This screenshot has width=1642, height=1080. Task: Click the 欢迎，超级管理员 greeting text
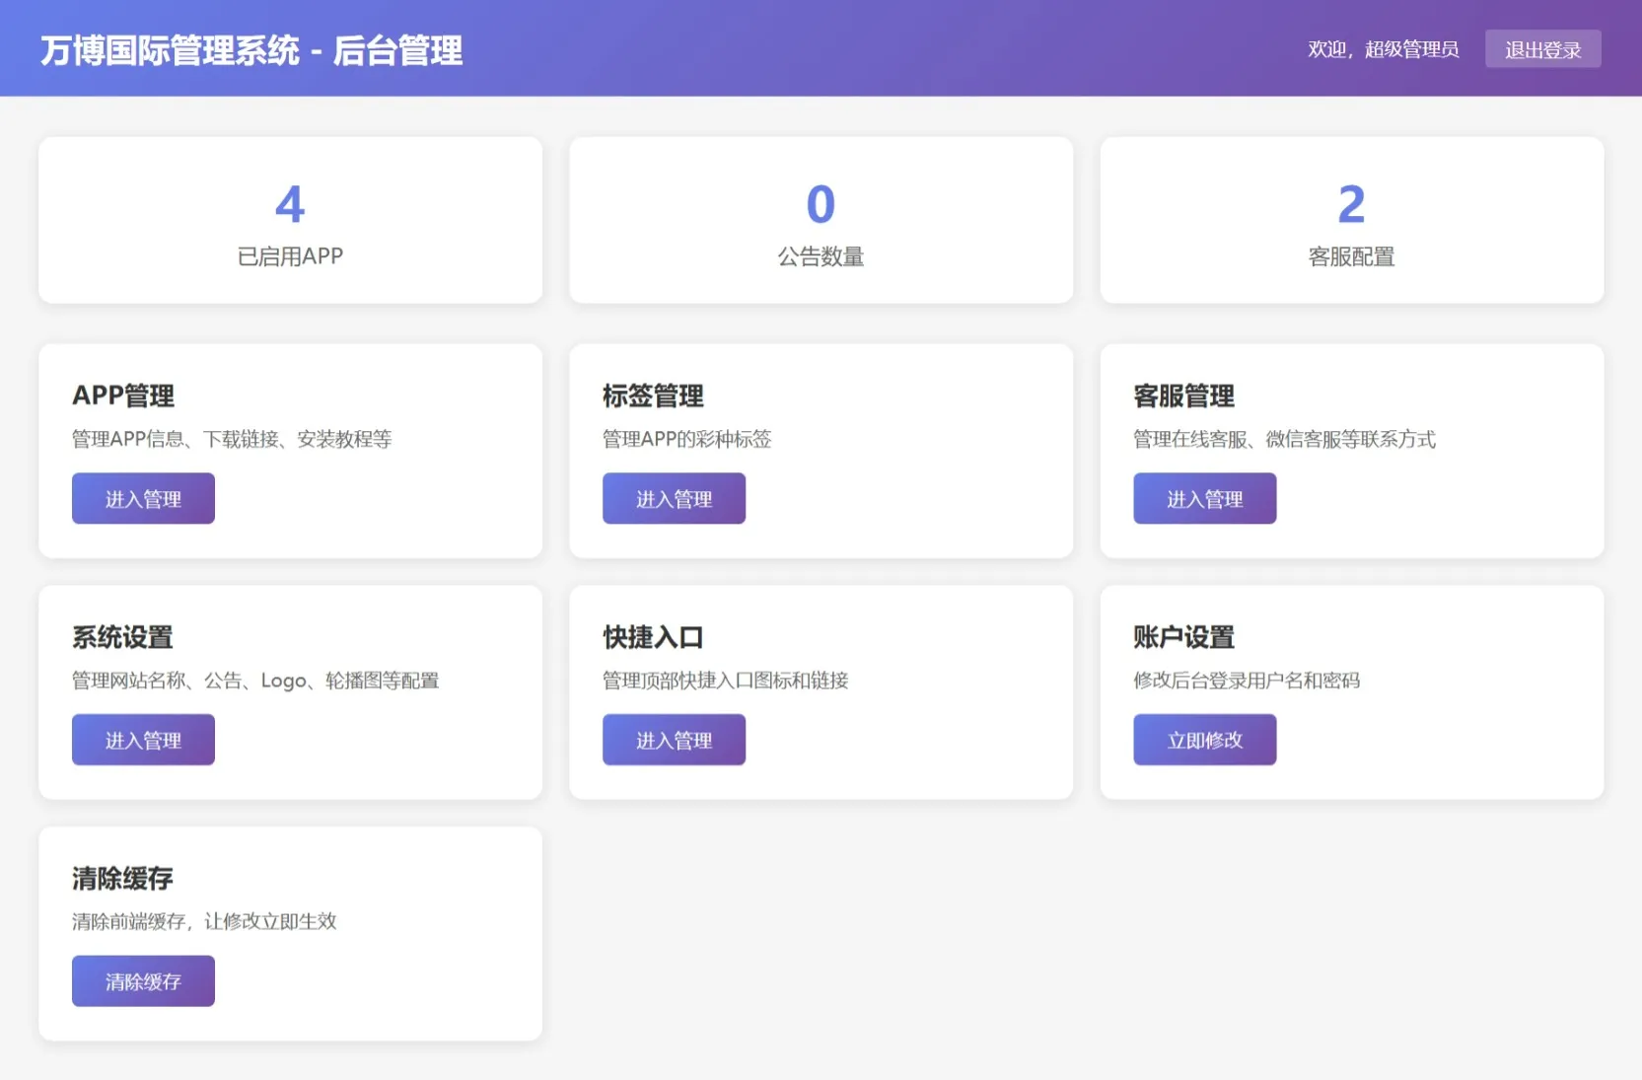pos(1383,48)
